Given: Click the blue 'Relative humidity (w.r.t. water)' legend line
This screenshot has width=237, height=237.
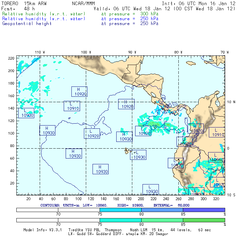Looking at the screenshot, I should [x=44, y=19].
